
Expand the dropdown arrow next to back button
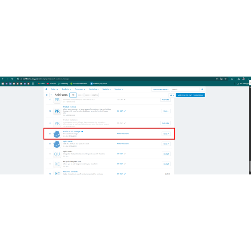pos(51,95)
